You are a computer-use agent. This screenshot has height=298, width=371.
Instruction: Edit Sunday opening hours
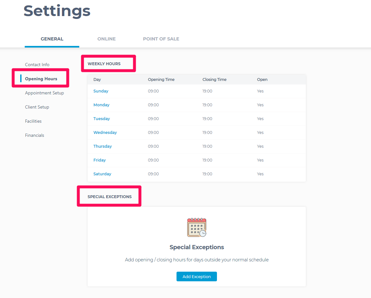pyautogui.click(x=101, y=91)
